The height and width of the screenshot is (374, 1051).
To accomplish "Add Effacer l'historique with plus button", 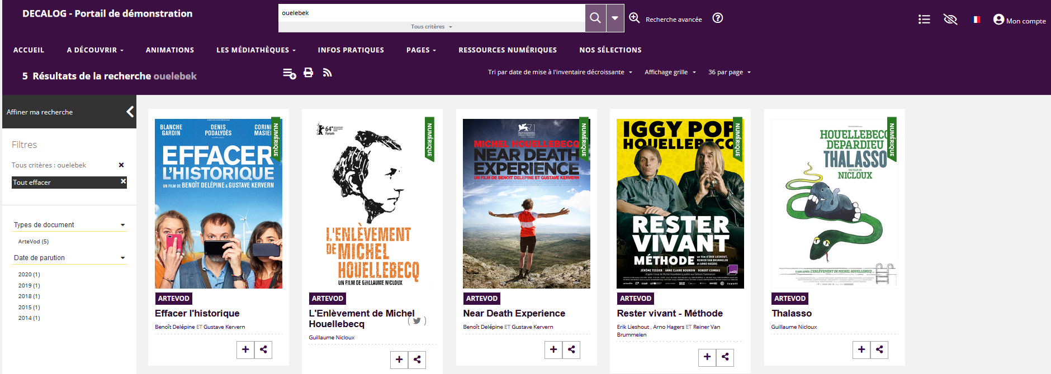I will click(245, 349).
